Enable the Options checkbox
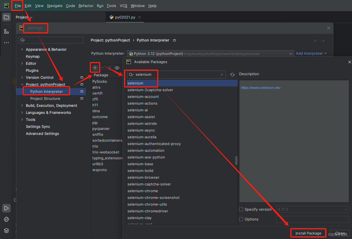The image size is (352, 239). [x=241, y=219]
